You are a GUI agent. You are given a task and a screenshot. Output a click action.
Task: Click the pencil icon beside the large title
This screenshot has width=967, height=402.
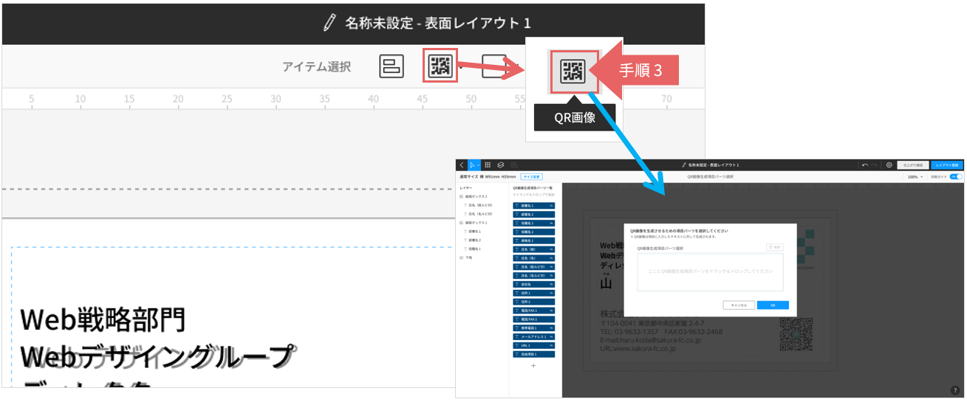(x=329, y=23)
